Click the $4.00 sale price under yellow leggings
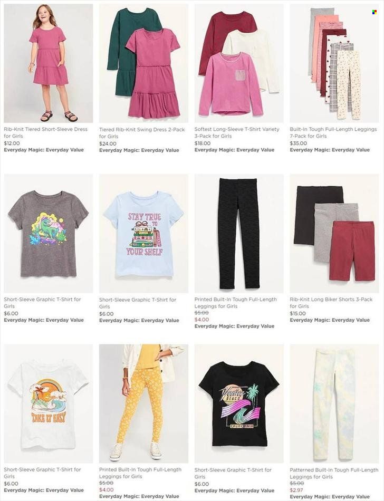Screen dimensions: 384x501 107,490
